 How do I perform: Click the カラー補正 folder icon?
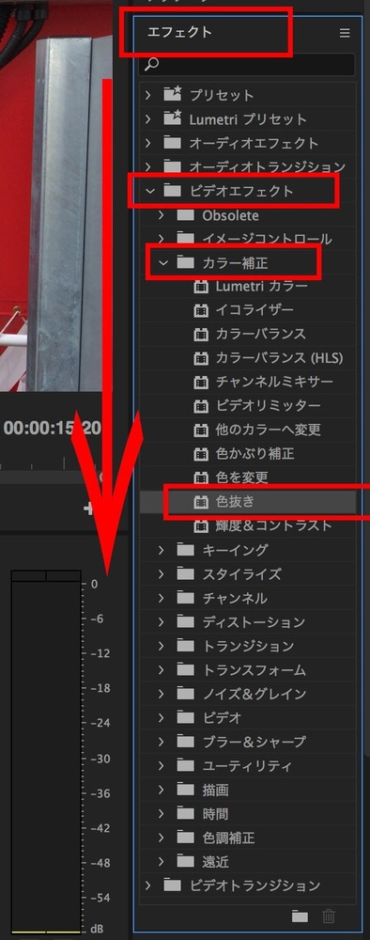pos(186,262)
